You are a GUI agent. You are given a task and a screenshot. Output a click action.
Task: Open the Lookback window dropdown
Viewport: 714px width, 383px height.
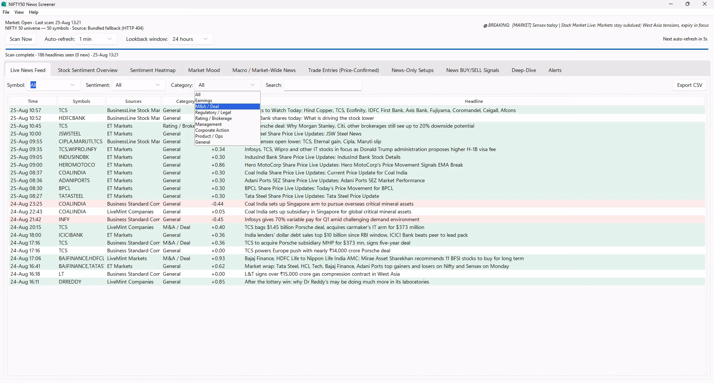pos(191,39)
